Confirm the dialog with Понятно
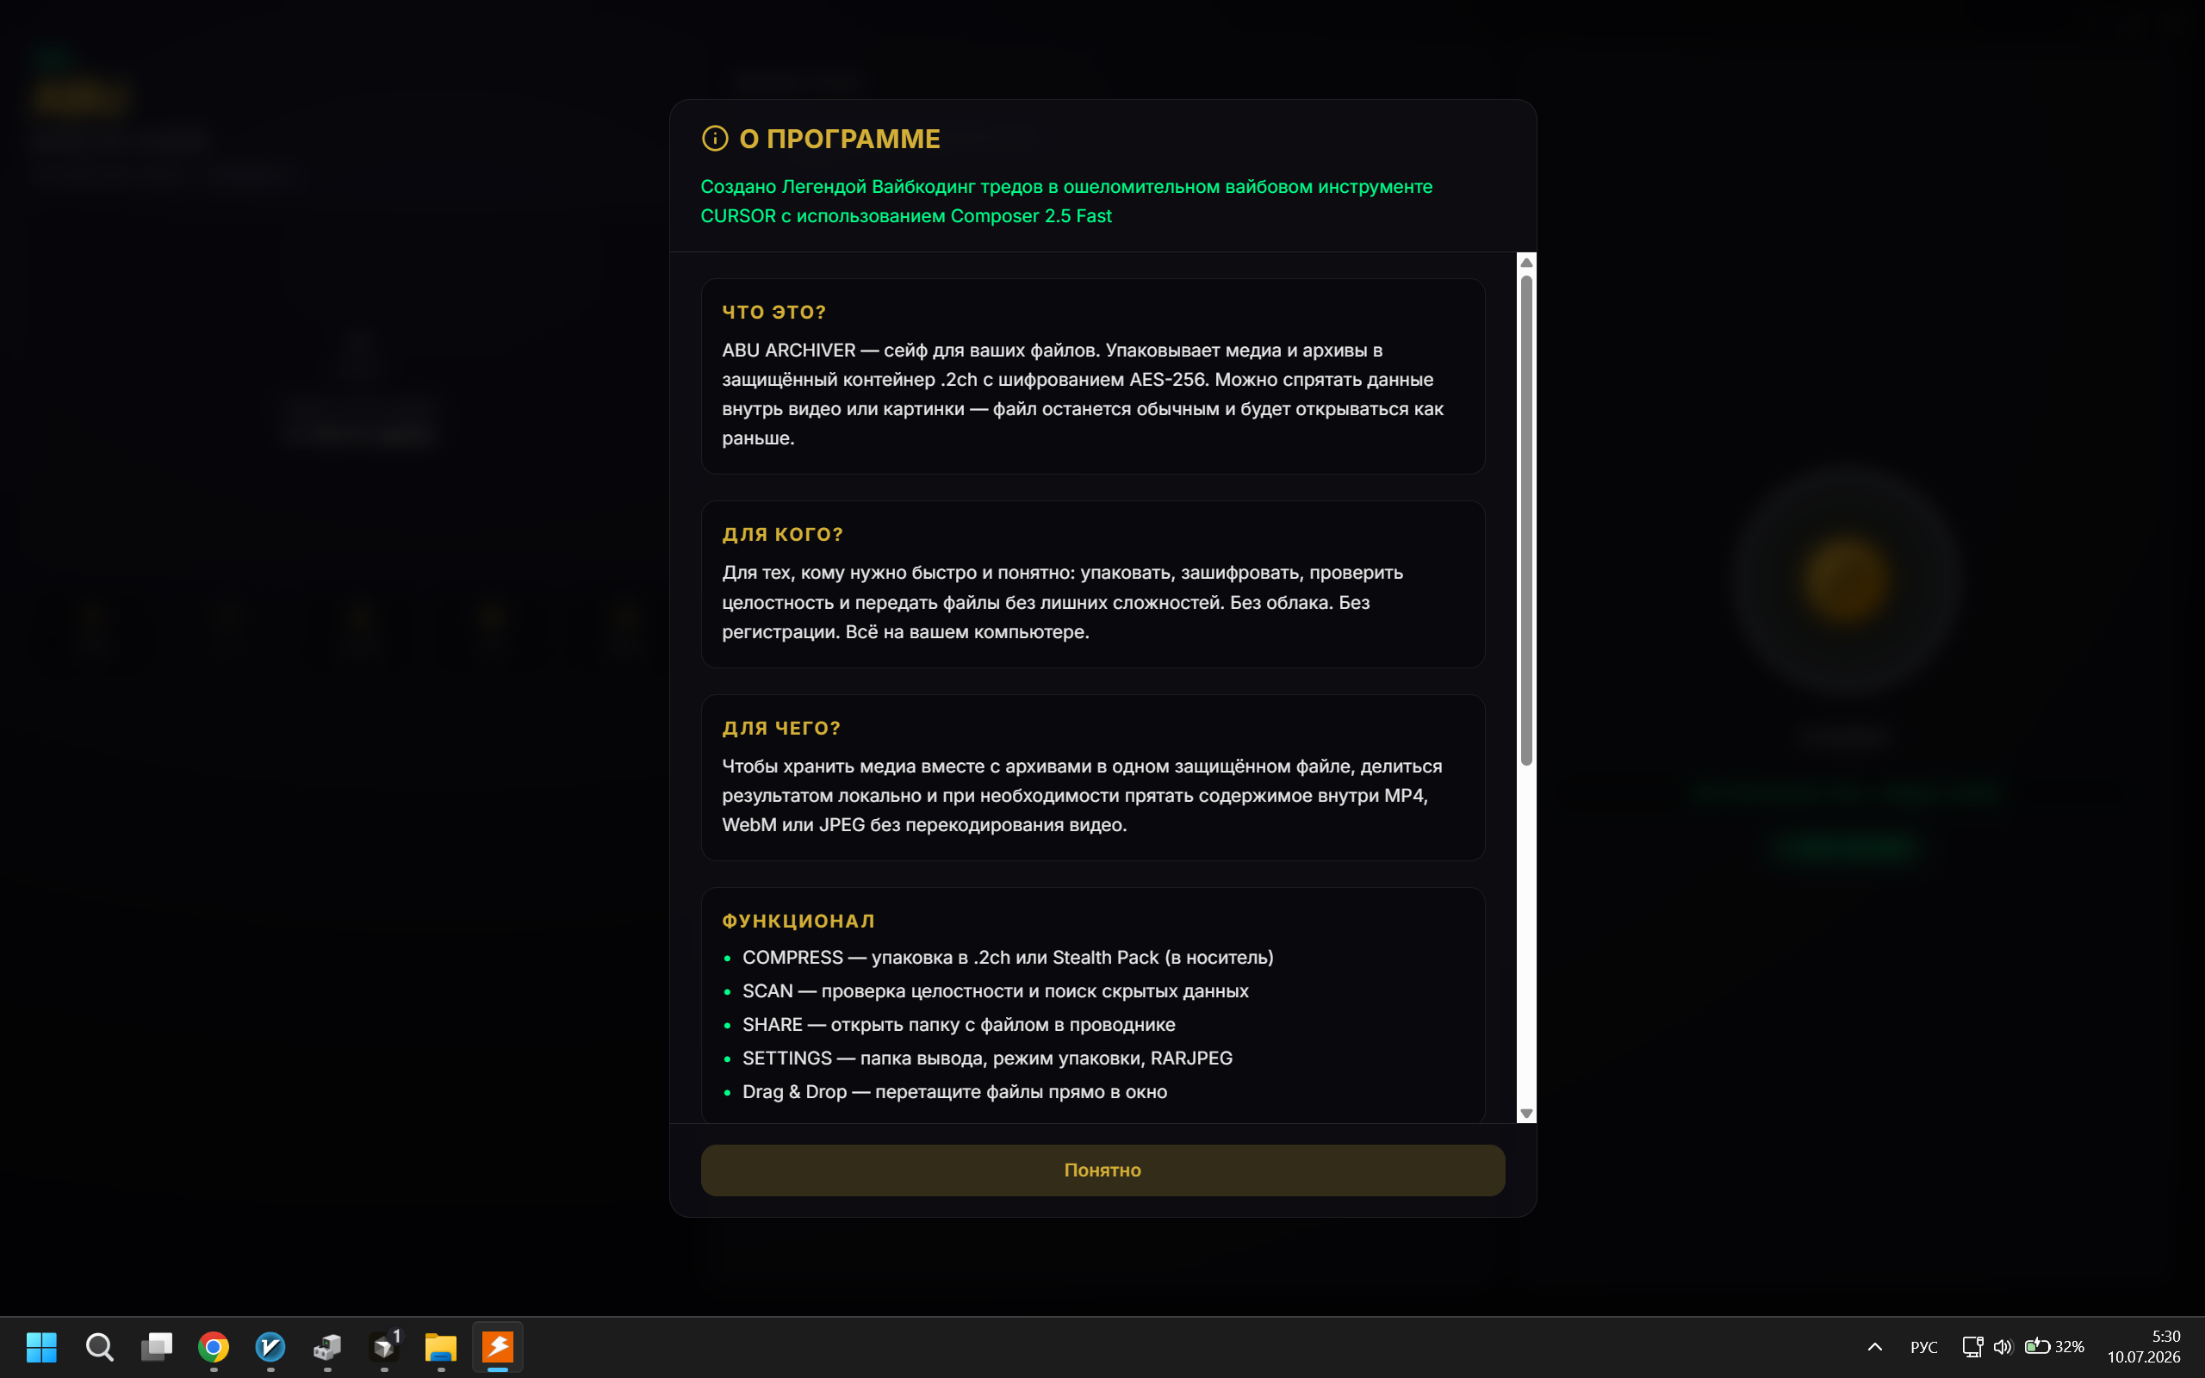The height and width of the screenshot is (1378, 2205). 1102,1170
